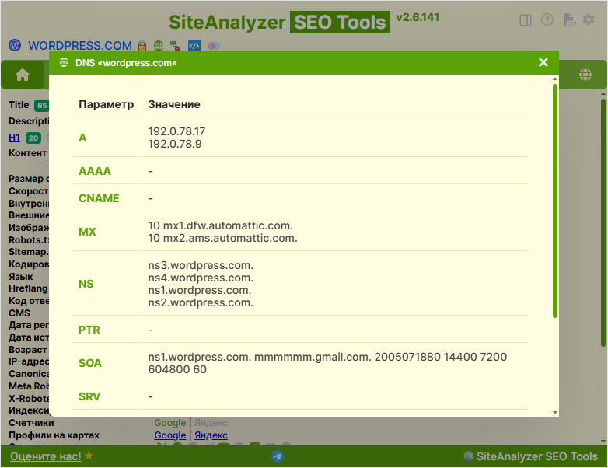This screenshot has height=468, width=608.
Task: Click the DNS icon in dialog title
Action: 64,62
